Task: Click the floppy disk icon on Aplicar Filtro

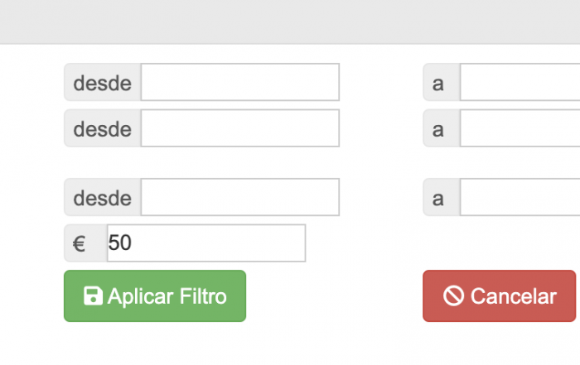Action: (93, 296)
